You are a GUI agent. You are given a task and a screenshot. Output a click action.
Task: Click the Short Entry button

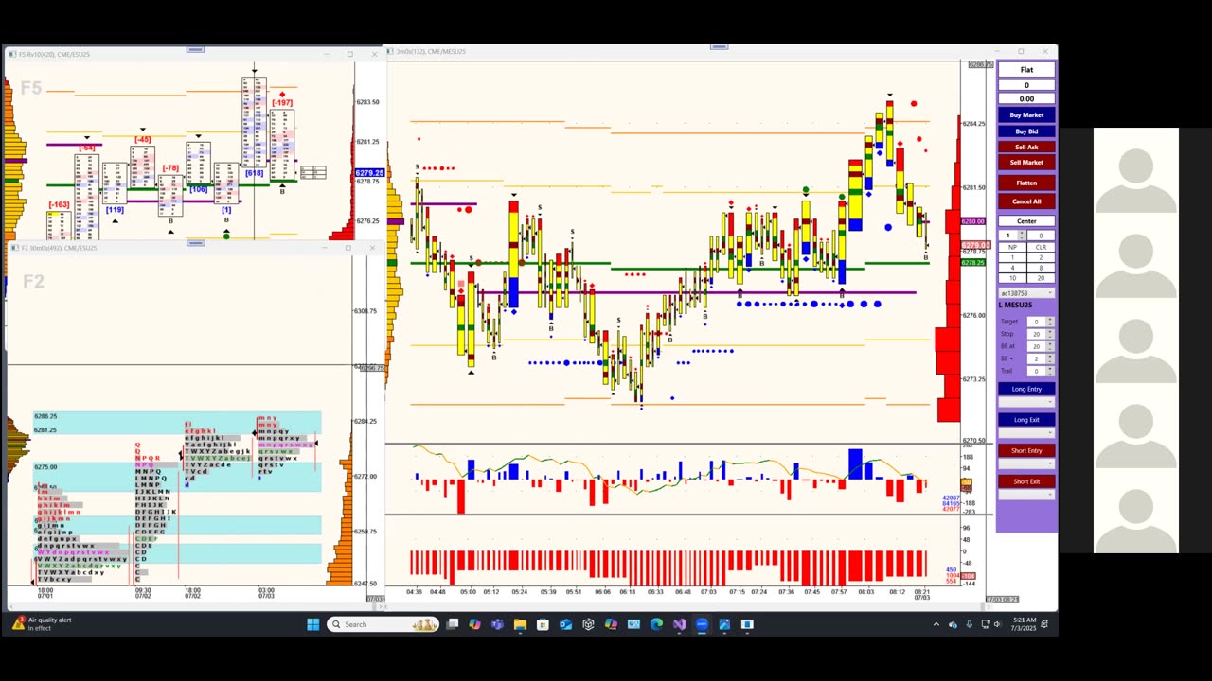pyautogui.click(x=1026, y=451)
